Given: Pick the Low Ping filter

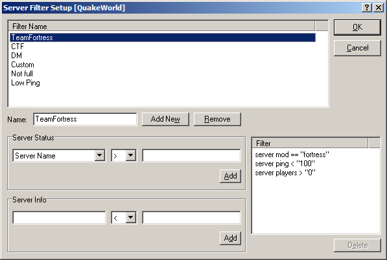Looking at the screenshot, I should pyautogui.click(x=25, y=83).
